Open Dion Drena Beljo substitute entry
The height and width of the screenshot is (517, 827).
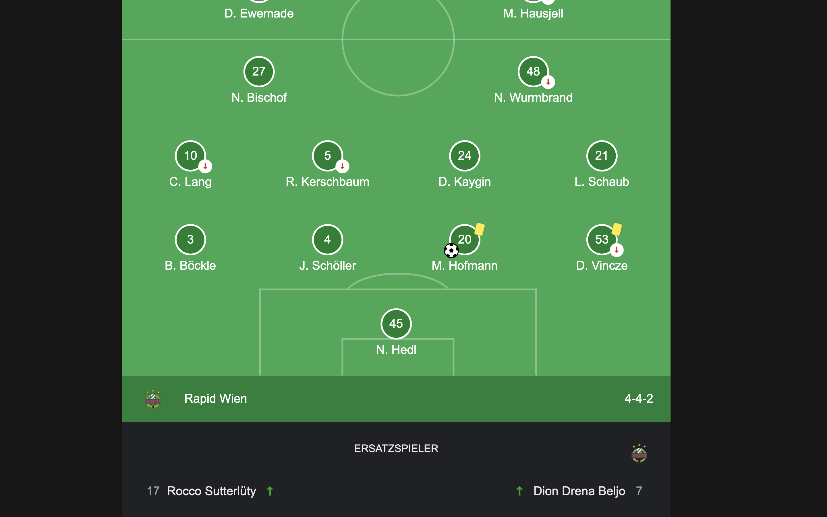click(x=579, y=491)
